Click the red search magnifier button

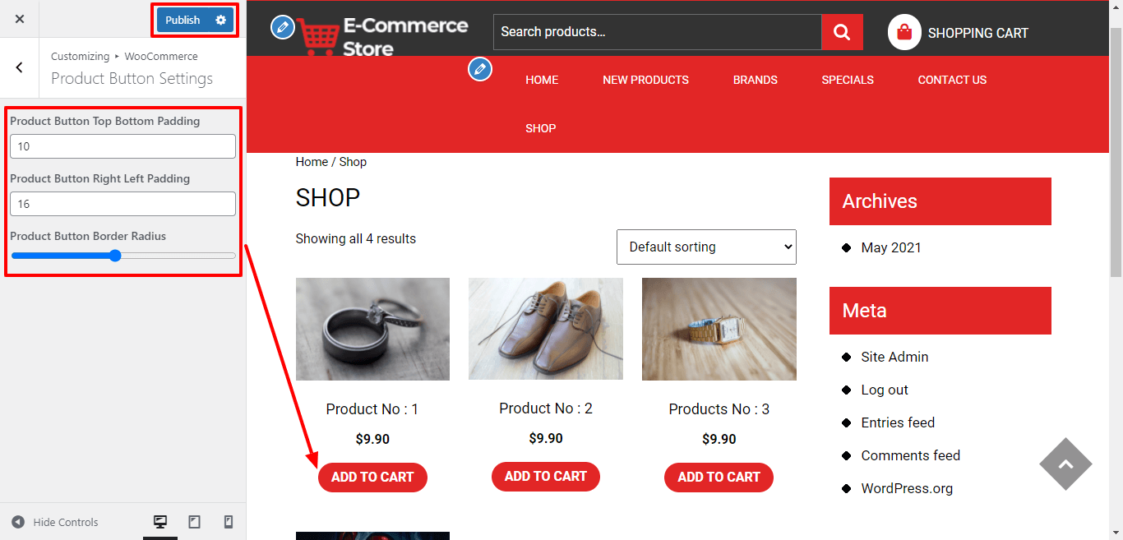[x=842, y=32]
